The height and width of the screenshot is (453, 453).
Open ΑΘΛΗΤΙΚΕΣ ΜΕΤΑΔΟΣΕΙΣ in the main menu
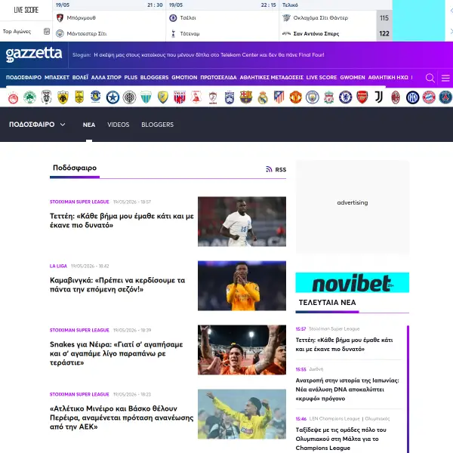click(x=272, y=78)
